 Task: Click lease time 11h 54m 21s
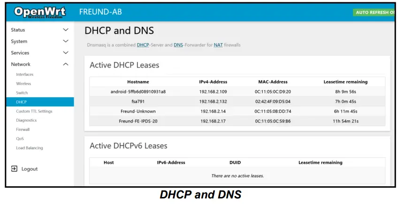(345, 121)
